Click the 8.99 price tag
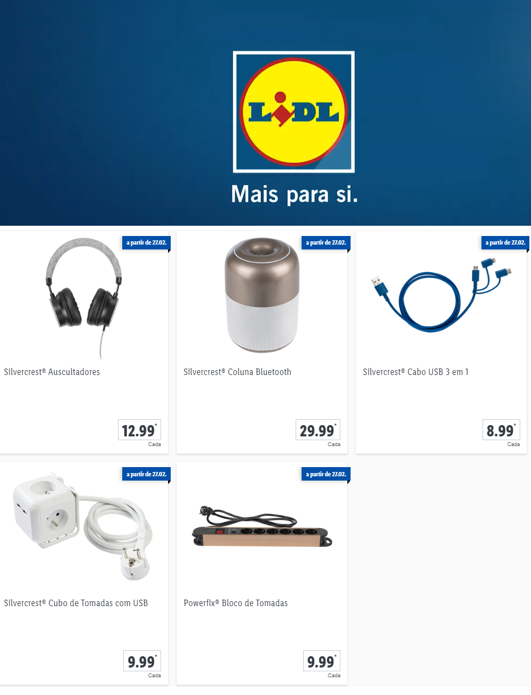The width and height of the screenshot is (531, 695). (x=501, y=430)
